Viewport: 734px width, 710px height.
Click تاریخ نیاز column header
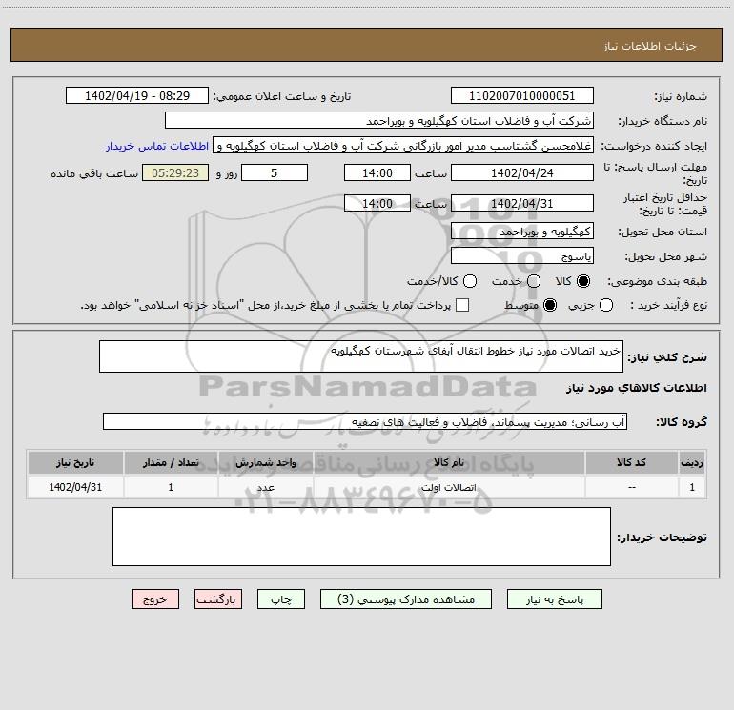(75, 462)
